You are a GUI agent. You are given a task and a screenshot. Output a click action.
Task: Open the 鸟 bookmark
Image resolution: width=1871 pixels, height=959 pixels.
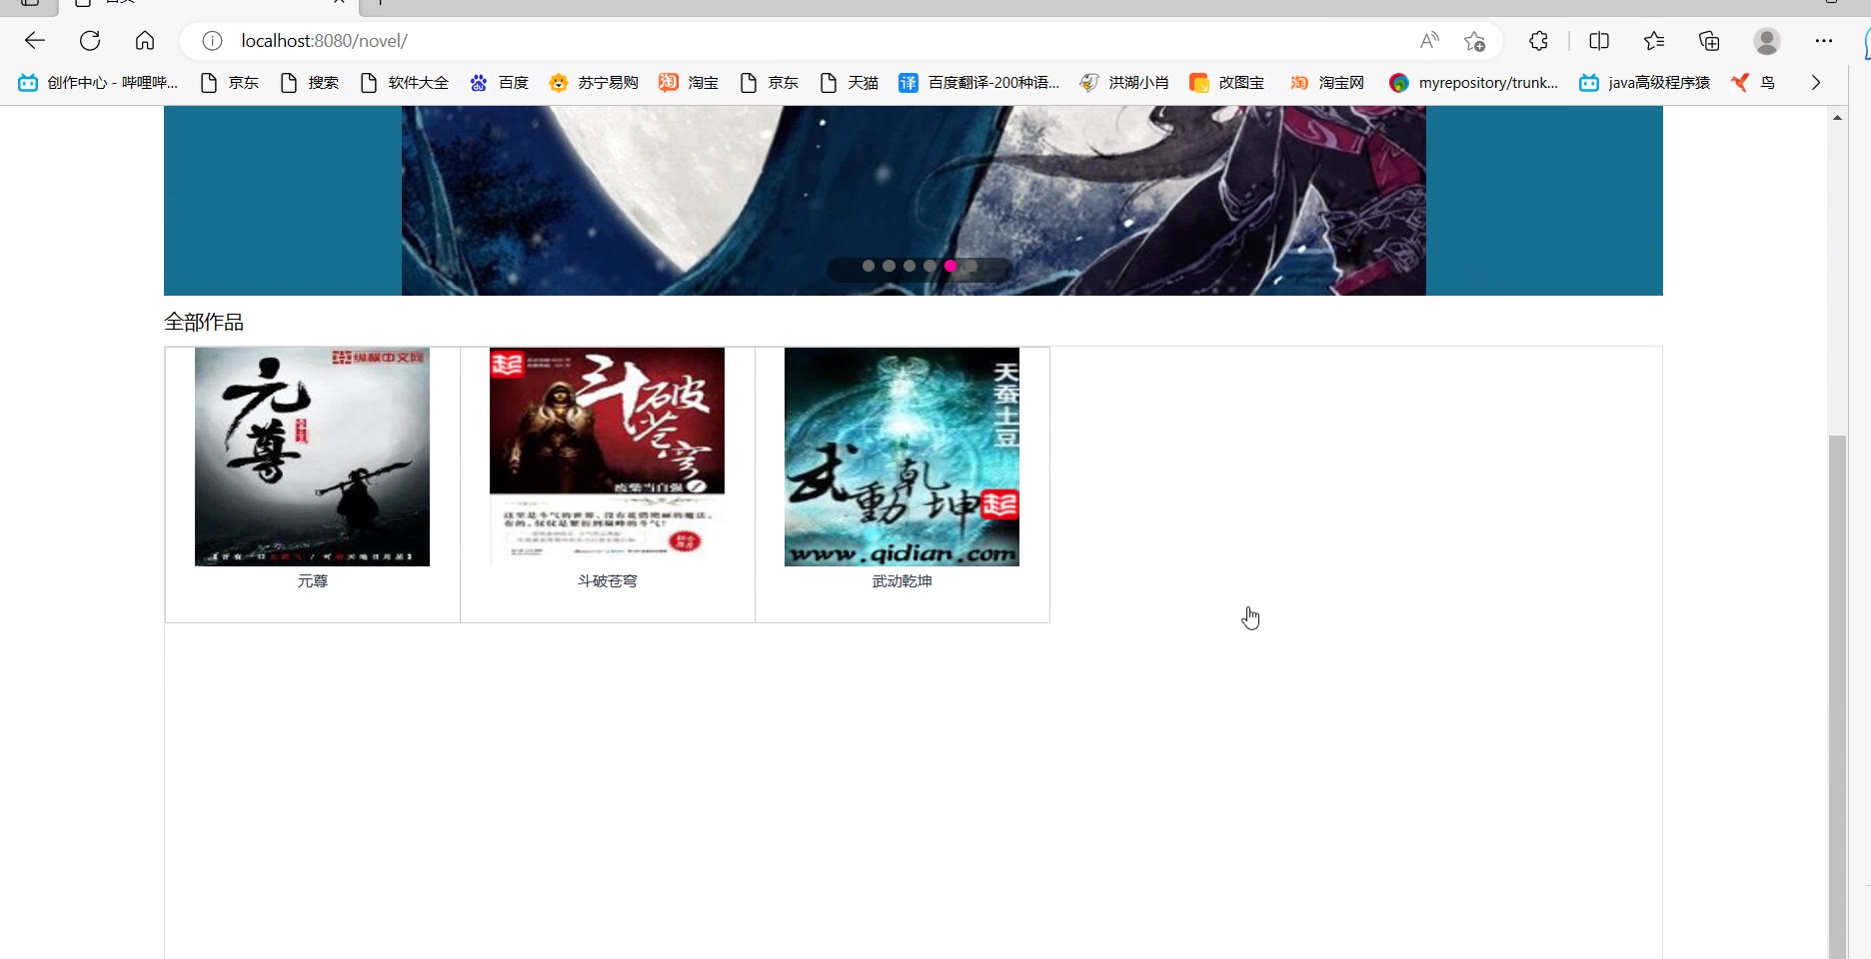click(x=1753, y=83)
